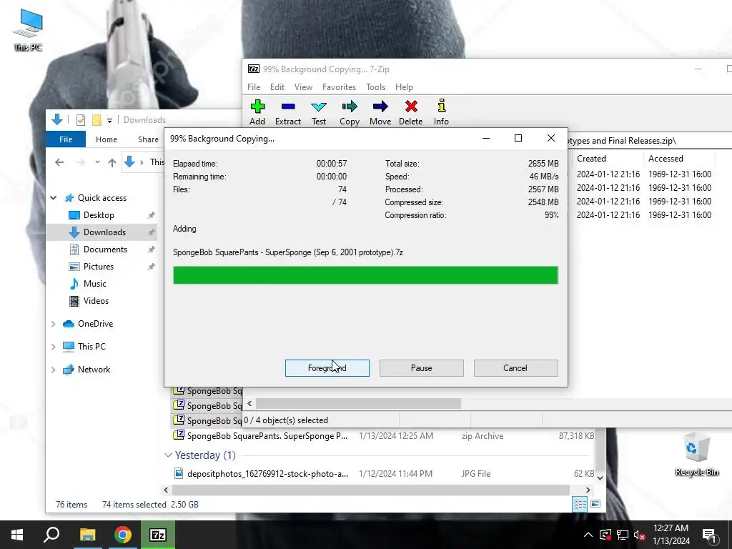The height and width of the screenshot is (549, 732).
Task: Switch to Share tab in File Explorer
Action: pyautogui.click(x=148, y=139)
